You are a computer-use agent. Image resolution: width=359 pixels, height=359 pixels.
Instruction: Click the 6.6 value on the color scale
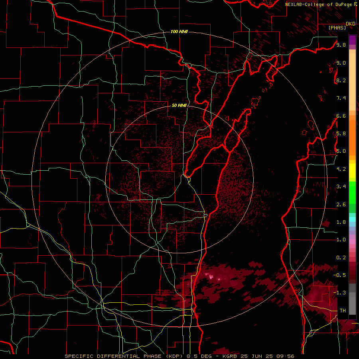pos(341,116)
